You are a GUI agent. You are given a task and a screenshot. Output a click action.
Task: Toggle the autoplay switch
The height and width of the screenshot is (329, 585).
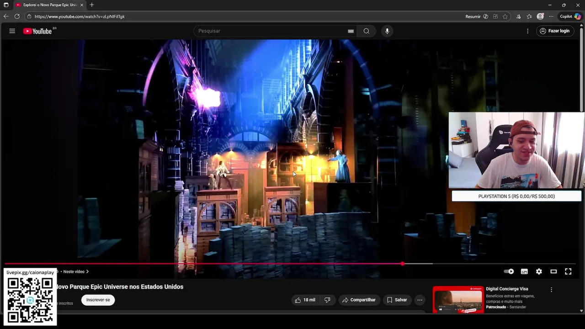pos(509,271)
